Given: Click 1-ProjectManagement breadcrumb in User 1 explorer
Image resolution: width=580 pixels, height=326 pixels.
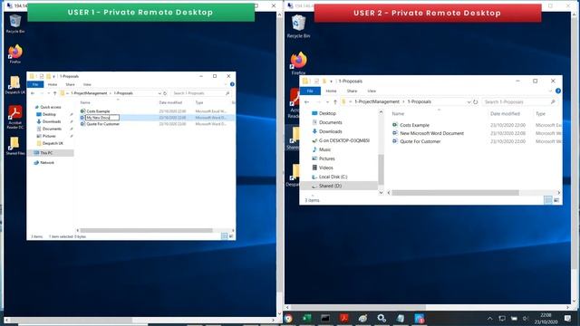Looking at the screenshot, I should [x=89, y=93].
